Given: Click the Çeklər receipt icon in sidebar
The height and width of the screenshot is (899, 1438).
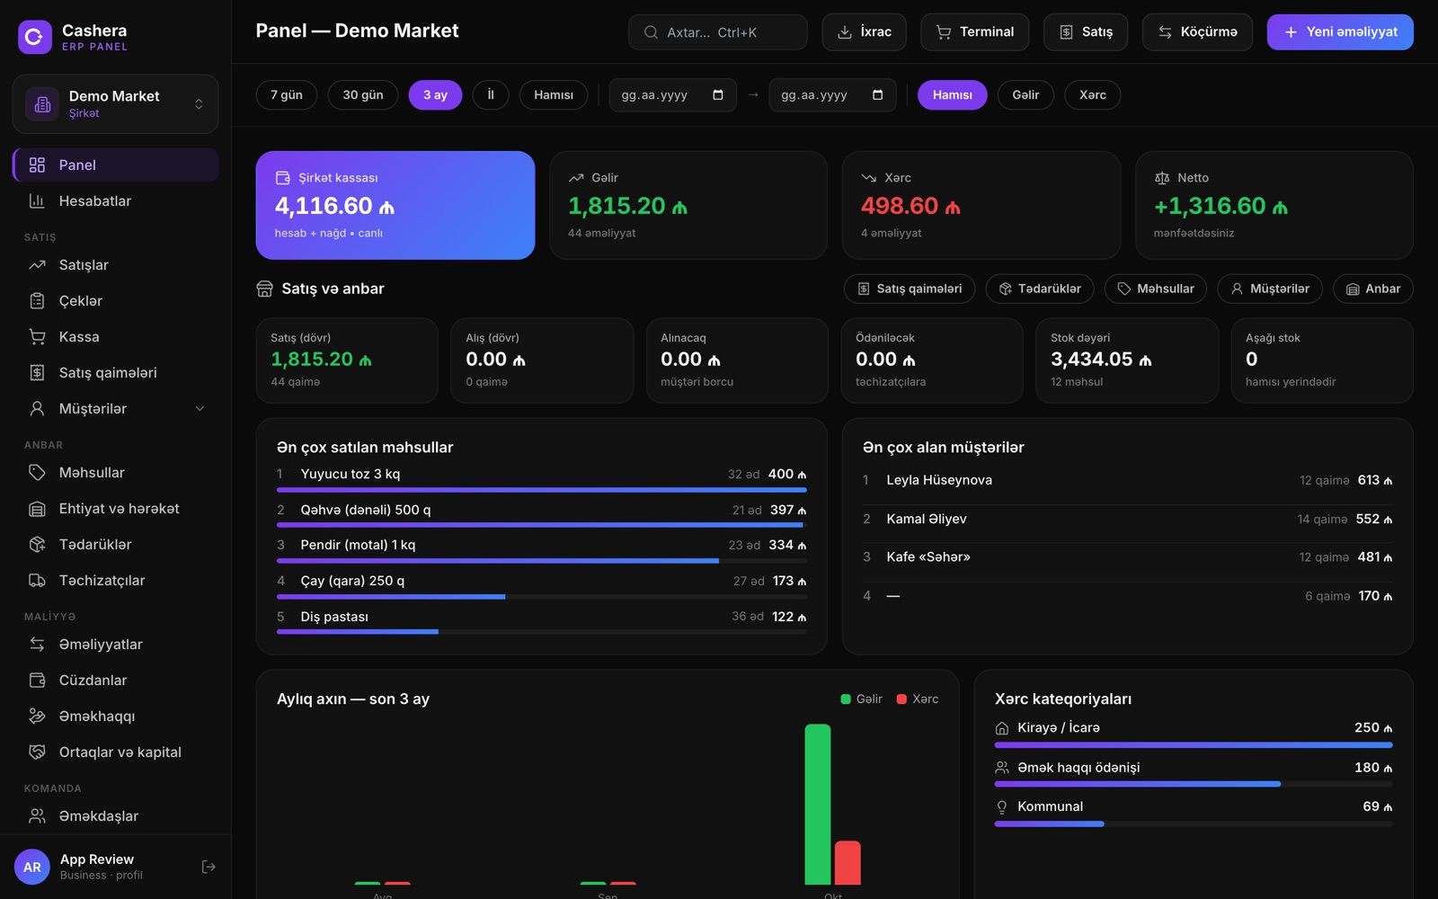Looking at the screenshot, I should tap(37, 300).
